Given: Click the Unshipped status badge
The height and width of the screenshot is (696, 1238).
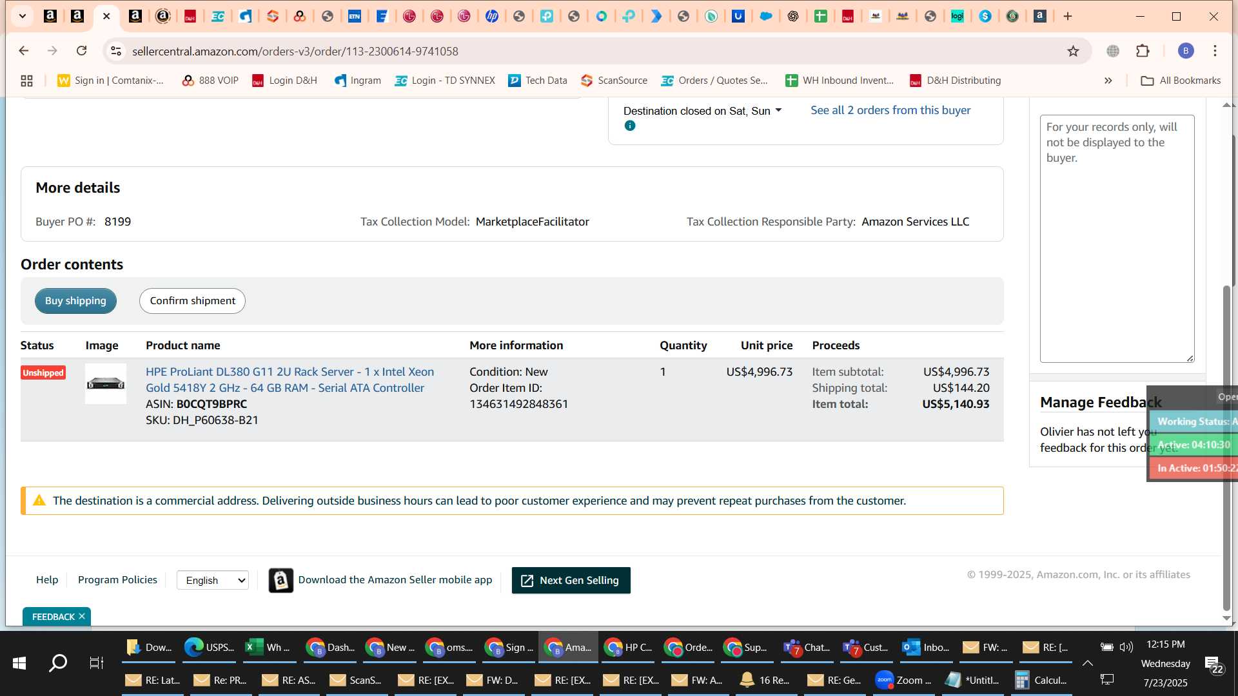Looking at the screenshot, I should [x=43, y=372].
